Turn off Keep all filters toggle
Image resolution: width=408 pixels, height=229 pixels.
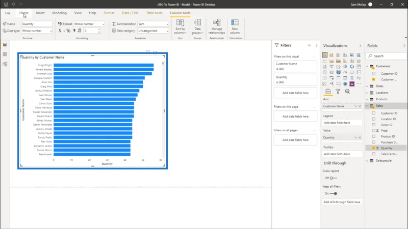click(x=334, y=193)
